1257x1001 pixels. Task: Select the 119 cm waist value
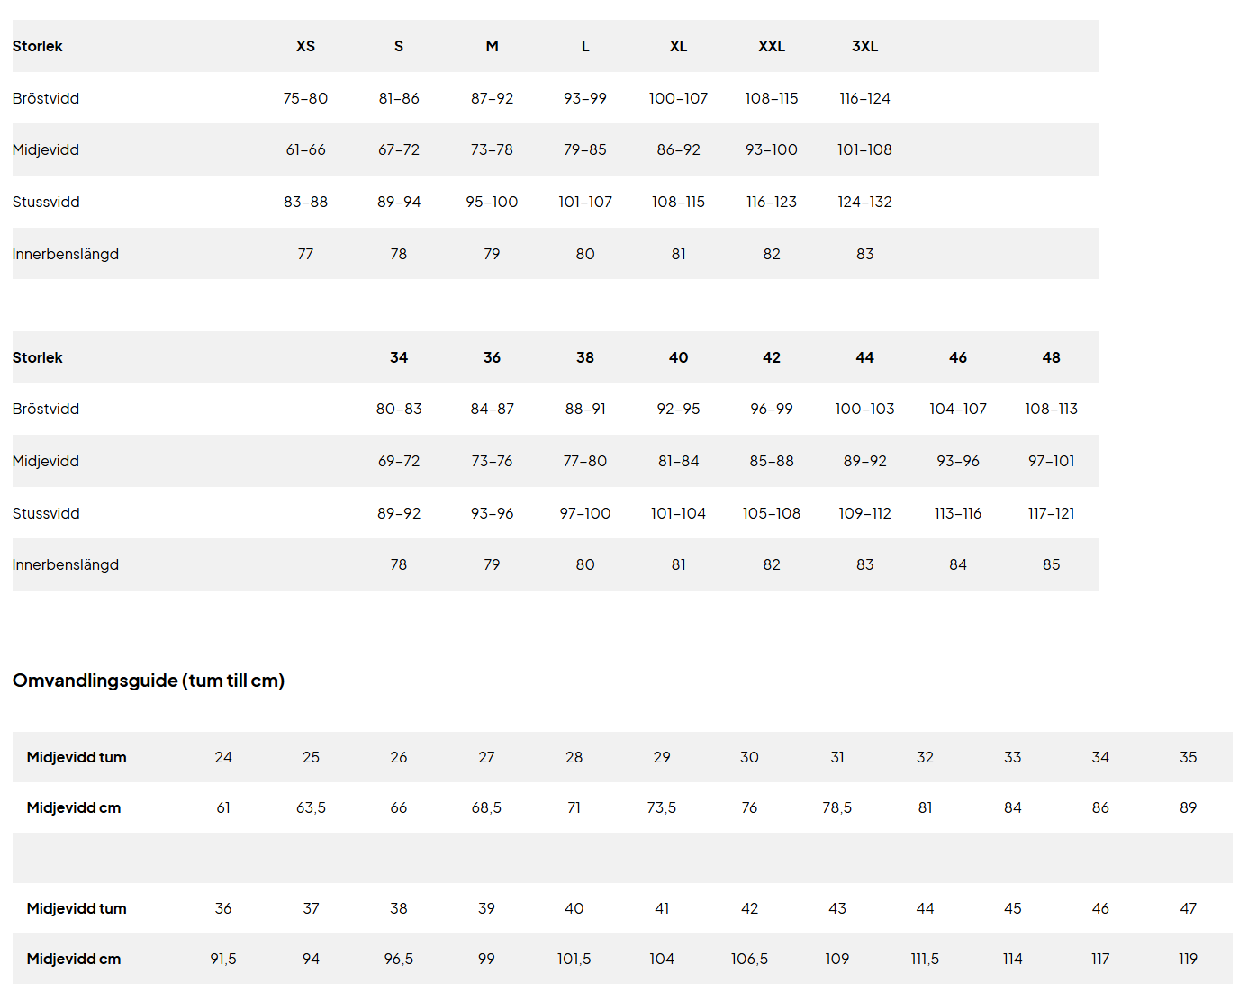point(1188,959)
